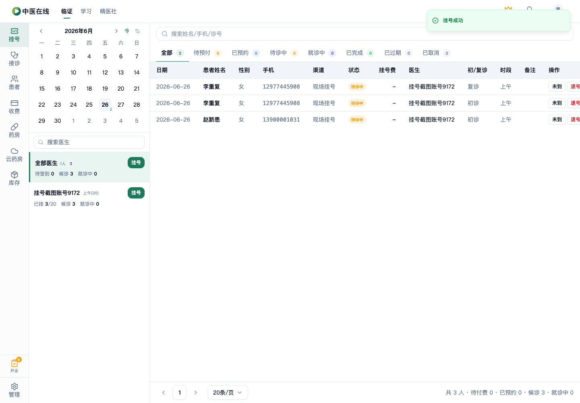Select June 9 in the calendar
Image resolution: width=580 pixels, height=403 pixels.
58,72
